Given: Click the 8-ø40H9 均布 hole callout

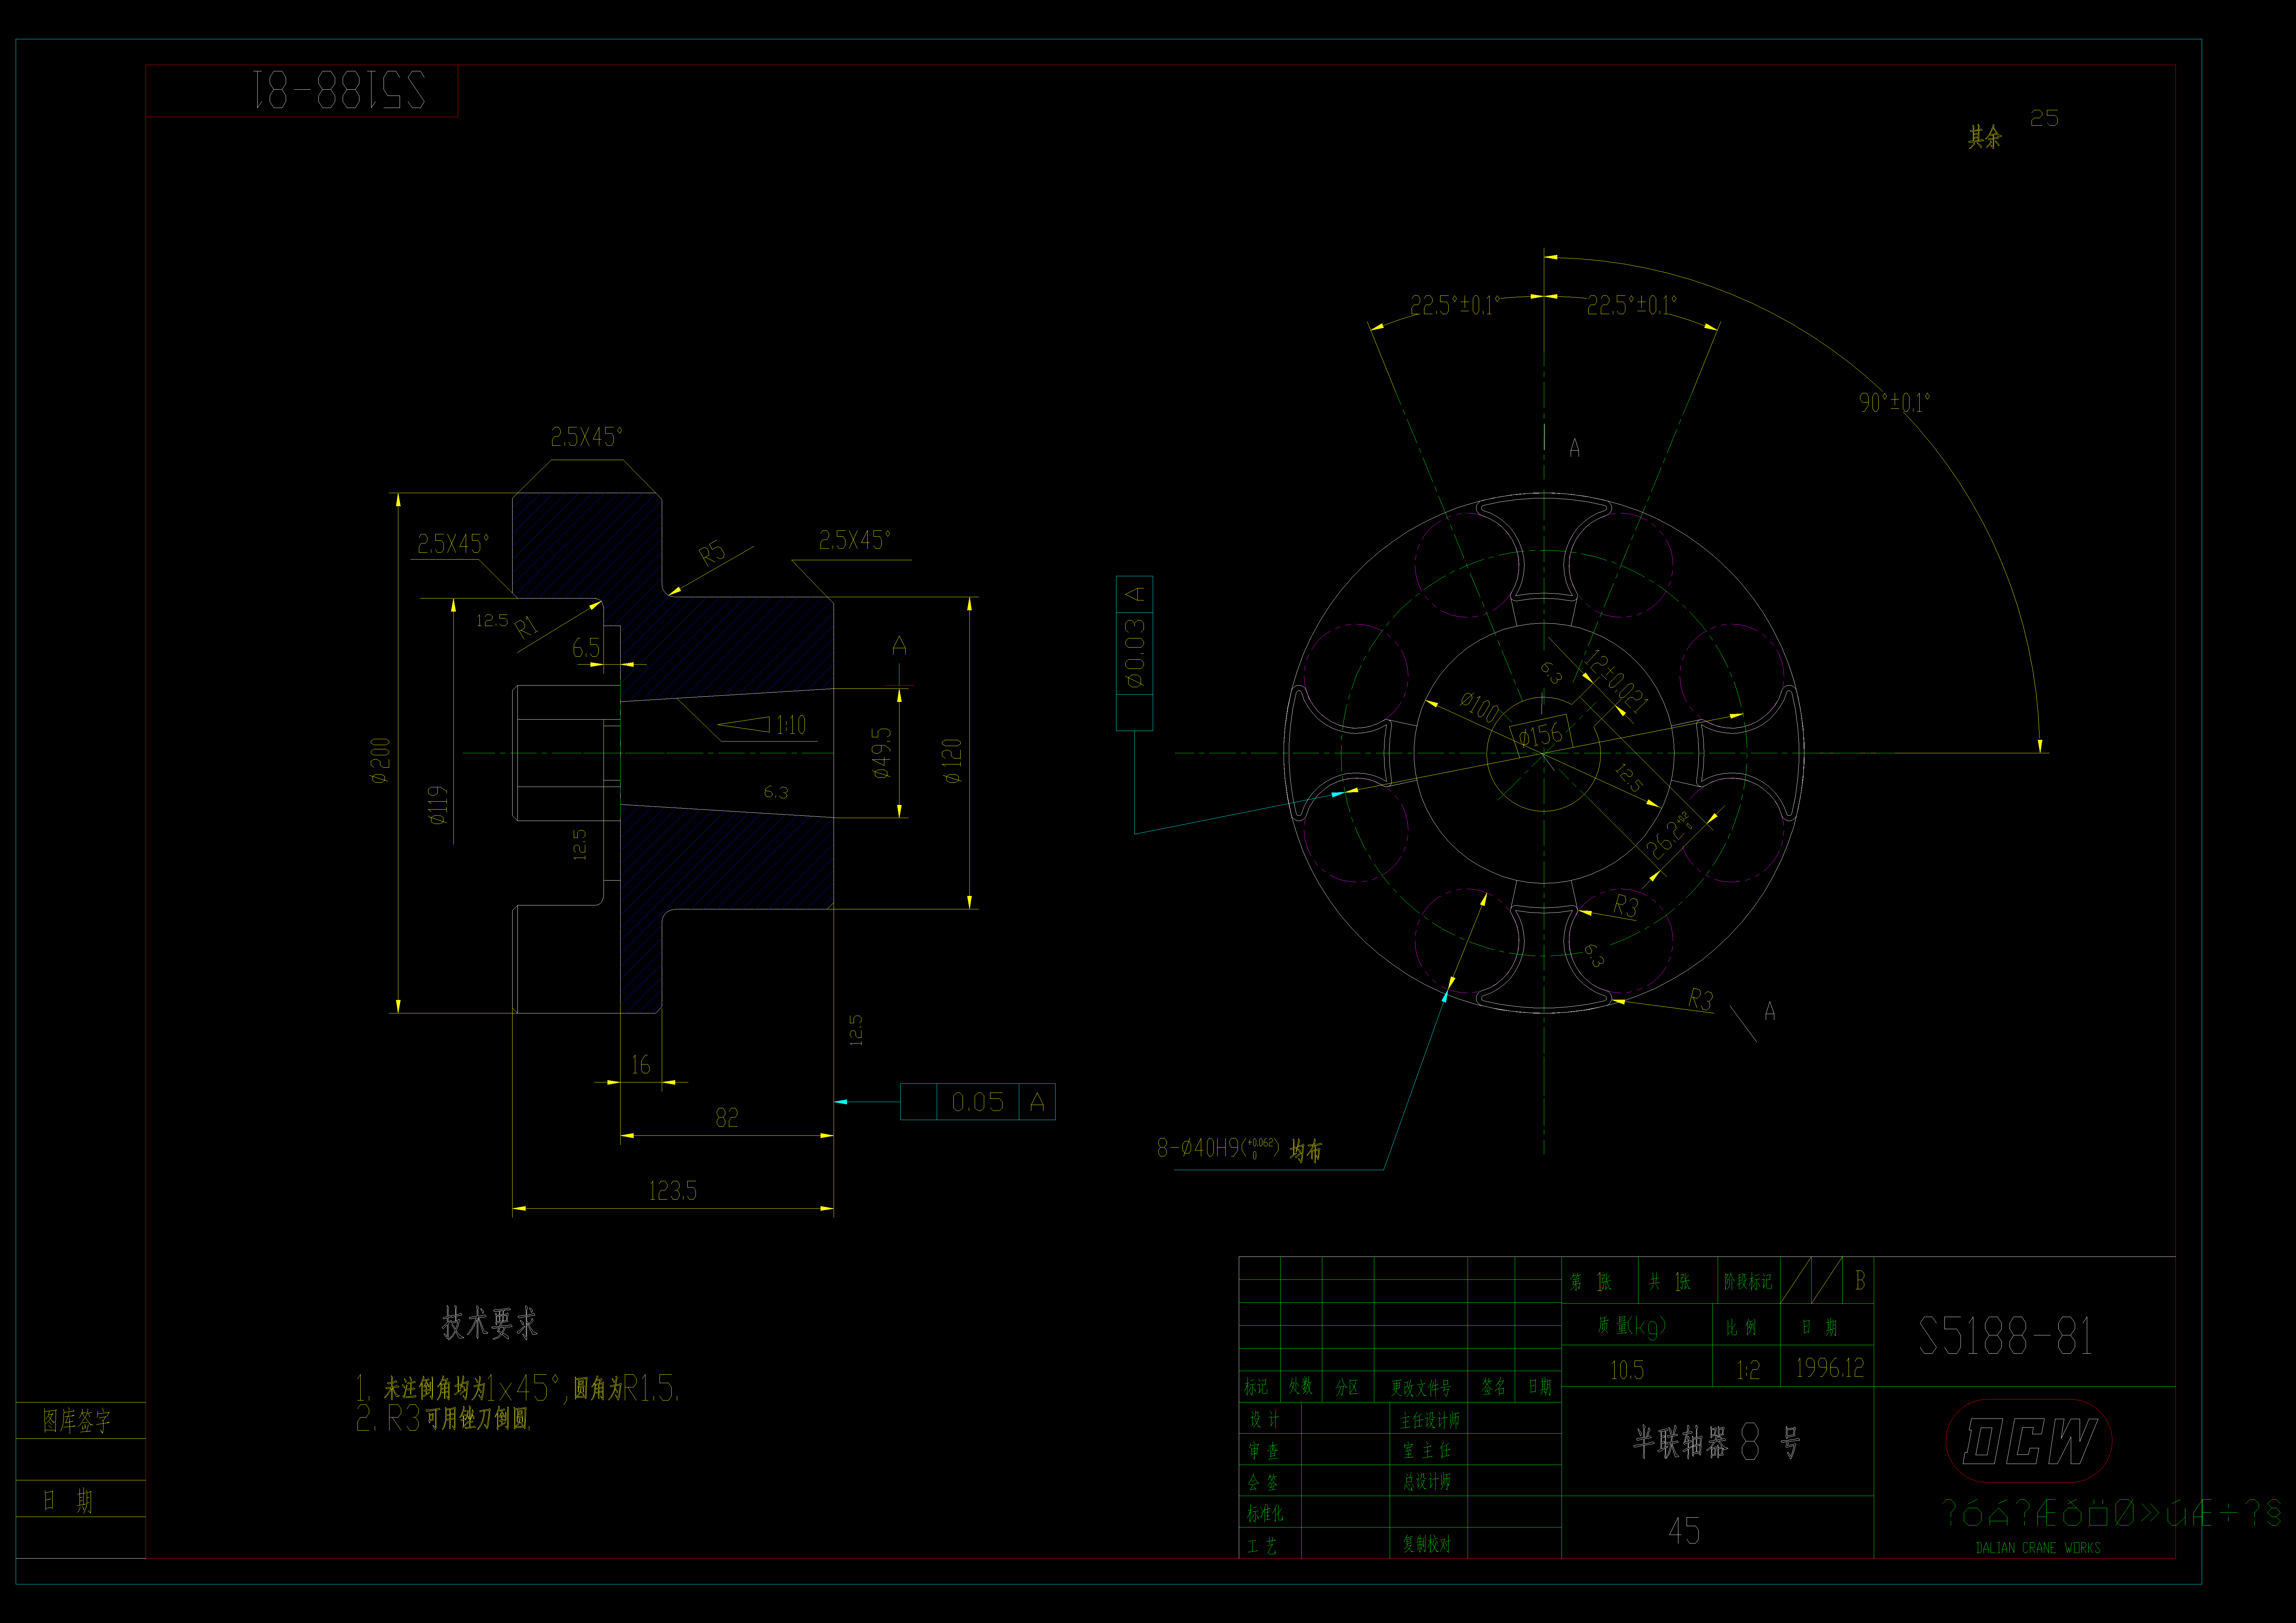Looking at the screenshot, I should 1240,1149.
